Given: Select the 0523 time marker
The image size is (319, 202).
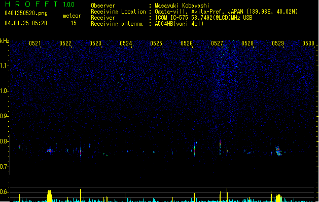Looking at the screenshot, I should [x=95, y=43].
